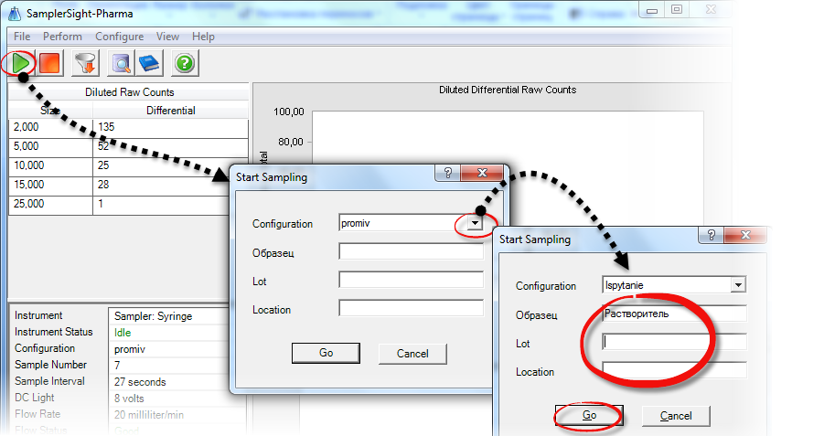Open the Help menu

(203, 37)
